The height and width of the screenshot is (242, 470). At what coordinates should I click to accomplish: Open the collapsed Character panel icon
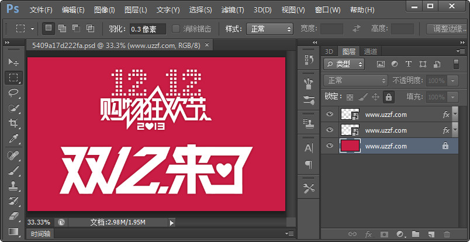coord(309,148)
